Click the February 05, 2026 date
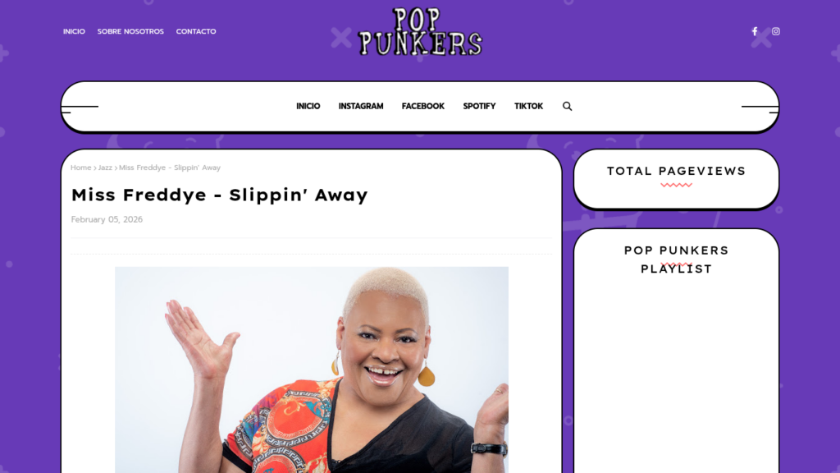This screenshot has height=473, width=840. [107, 219]
